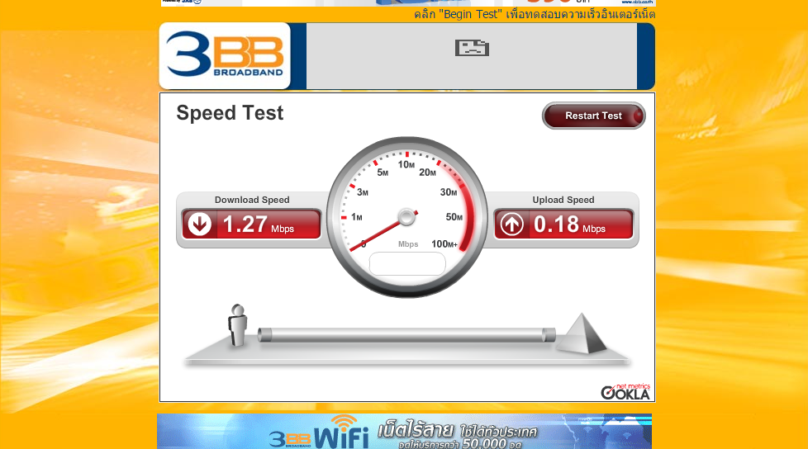Click the blank display box in gauge
This screenshot has height=449, width=808.
(407, 263)
